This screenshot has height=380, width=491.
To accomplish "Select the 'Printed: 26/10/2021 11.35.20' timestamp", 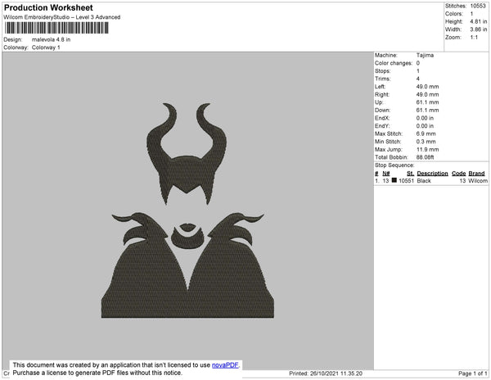I will pyautogui.click(x=326, y=373).
